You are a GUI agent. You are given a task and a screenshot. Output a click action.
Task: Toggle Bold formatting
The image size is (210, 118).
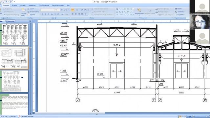tap(42, 14)
